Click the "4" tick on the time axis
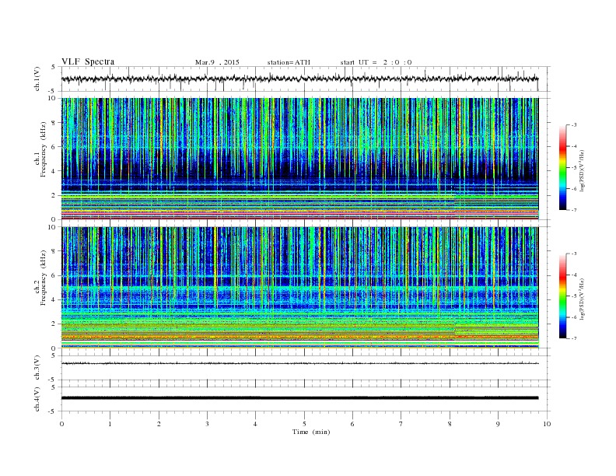 (255, 424)
